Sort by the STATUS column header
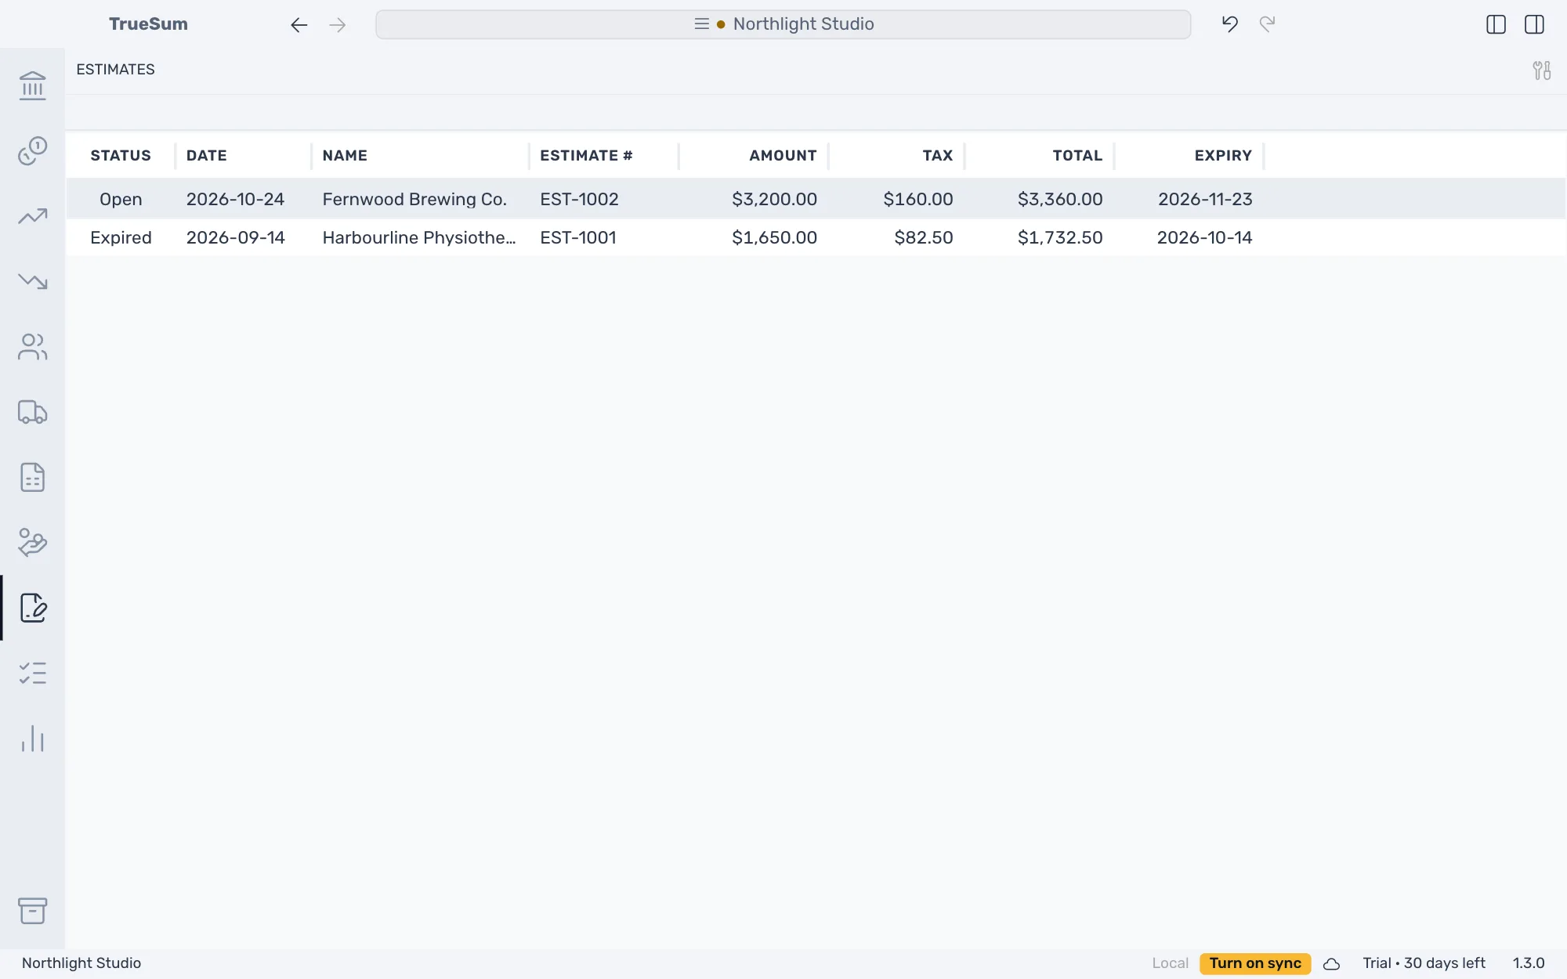 pyautogui.click(x=121, y=155)
